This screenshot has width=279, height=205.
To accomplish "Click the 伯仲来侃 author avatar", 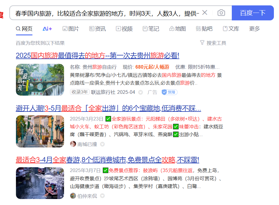I will (73, 196).
